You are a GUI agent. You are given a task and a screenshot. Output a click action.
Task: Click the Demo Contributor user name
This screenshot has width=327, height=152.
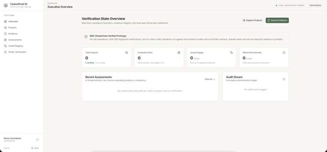click(12, 138)
